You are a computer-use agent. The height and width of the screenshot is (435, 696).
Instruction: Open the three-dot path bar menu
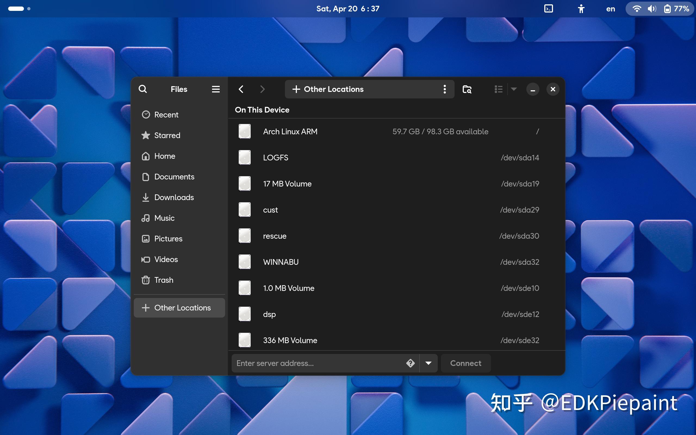tap(445, 89)
